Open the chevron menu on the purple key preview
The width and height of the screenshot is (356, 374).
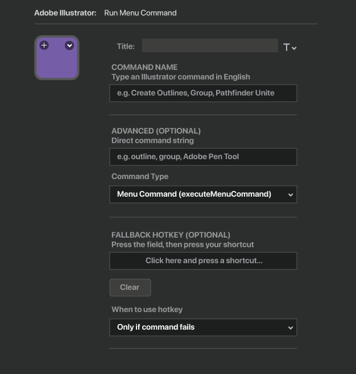[x=69, y=45]
